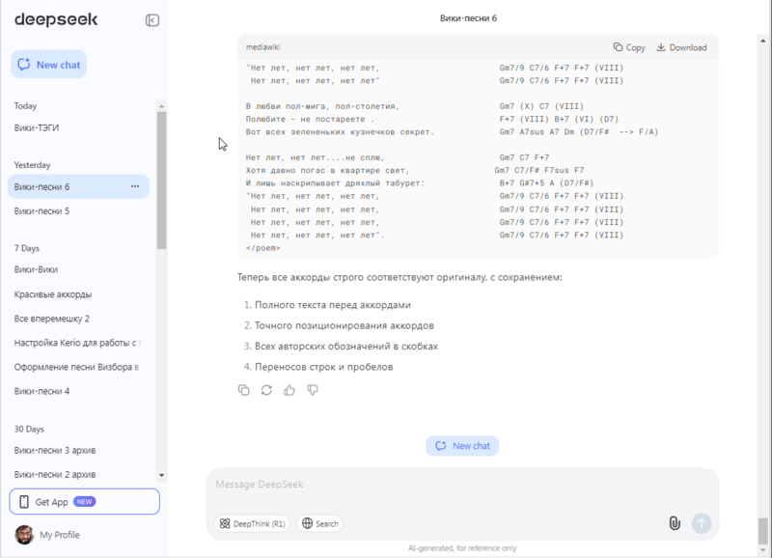
Task: Click the deepseek logo
Action: click(56, 19)
